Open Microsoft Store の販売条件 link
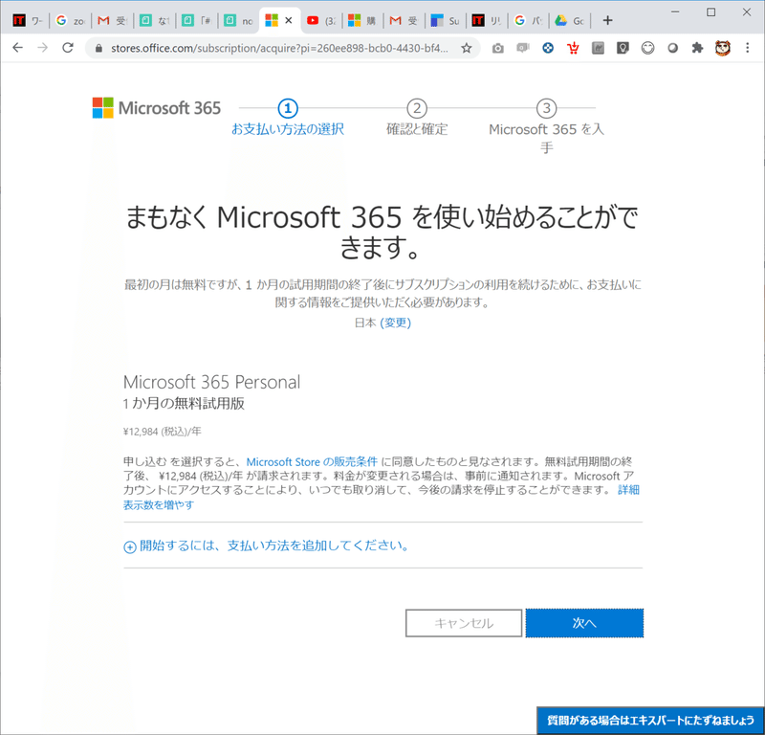This screenshot has width=765, height=735. point(312,461)
